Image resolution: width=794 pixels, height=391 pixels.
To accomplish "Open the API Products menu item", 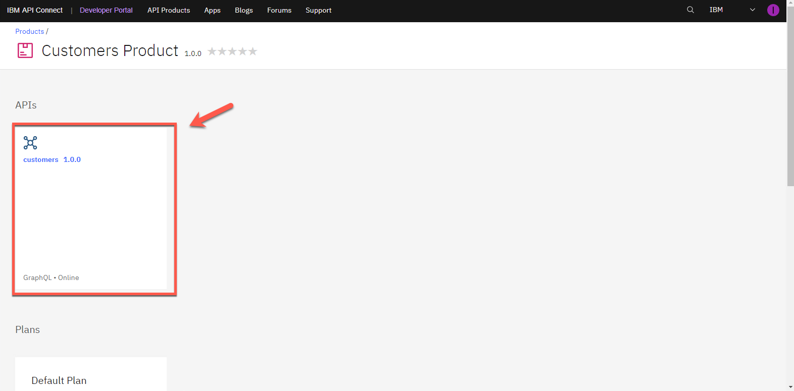I will pos(169,10).
